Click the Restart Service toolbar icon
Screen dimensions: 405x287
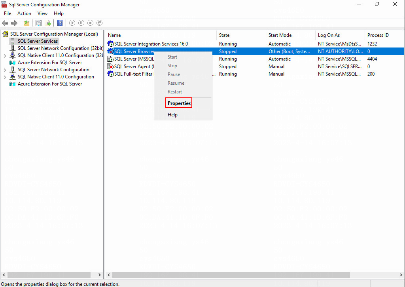(x=99, y=23)
